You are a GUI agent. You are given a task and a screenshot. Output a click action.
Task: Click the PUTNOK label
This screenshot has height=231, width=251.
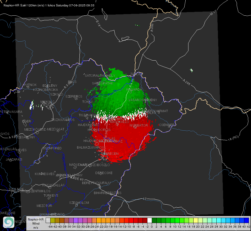30,85
